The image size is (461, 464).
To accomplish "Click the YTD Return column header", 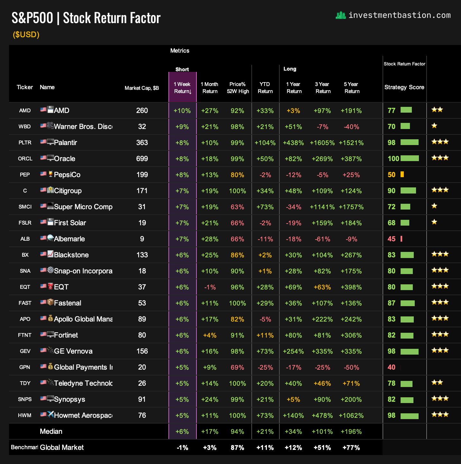I will coord(265,88).
